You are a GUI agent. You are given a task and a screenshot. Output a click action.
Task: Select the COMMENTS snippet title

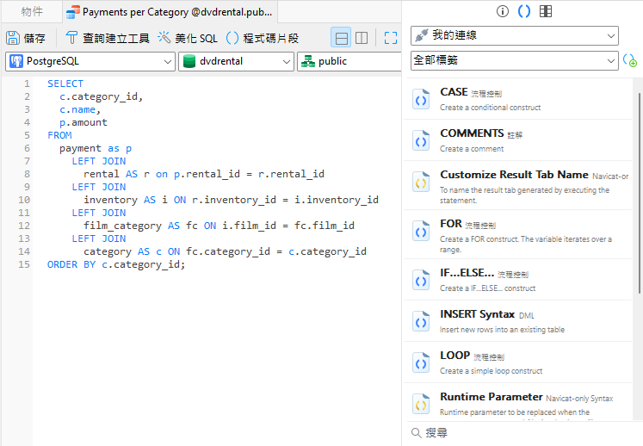coord(472,133)
